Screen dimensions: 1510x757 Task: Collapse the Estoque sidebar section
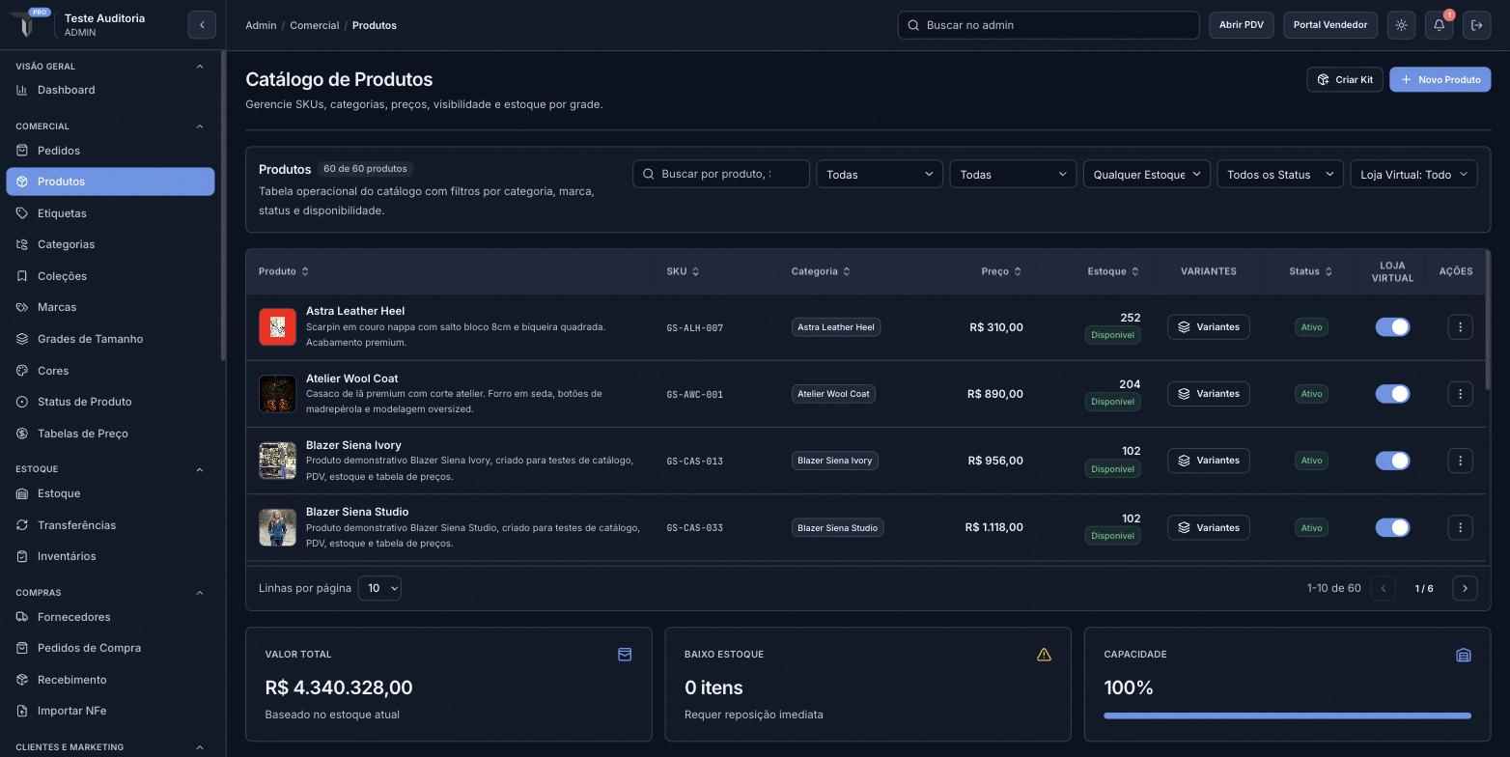(x=200, y=469)
